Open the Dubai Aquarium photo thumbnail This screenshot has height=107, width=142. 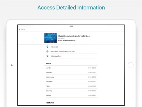pos(50,38)
